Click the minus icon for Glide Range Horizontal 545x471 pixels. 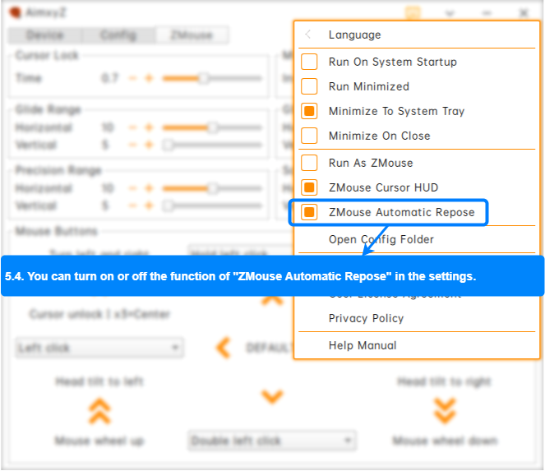coord(132,127)
